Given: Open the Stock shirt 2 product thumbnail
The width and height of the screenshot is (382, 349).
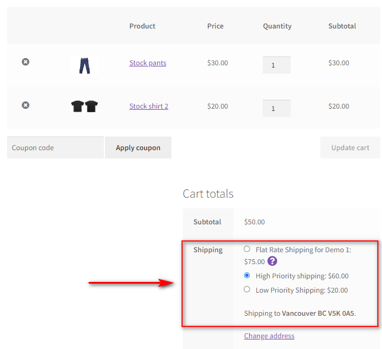Looking at the screenshot, I should (x=85, y=106).
